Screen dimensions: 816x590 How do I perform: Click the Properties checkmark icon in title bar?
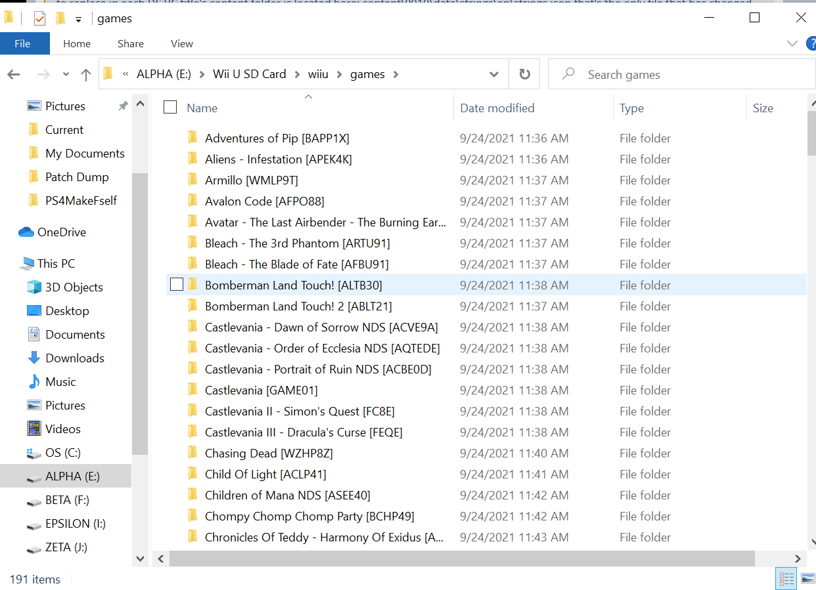(39, 18)
